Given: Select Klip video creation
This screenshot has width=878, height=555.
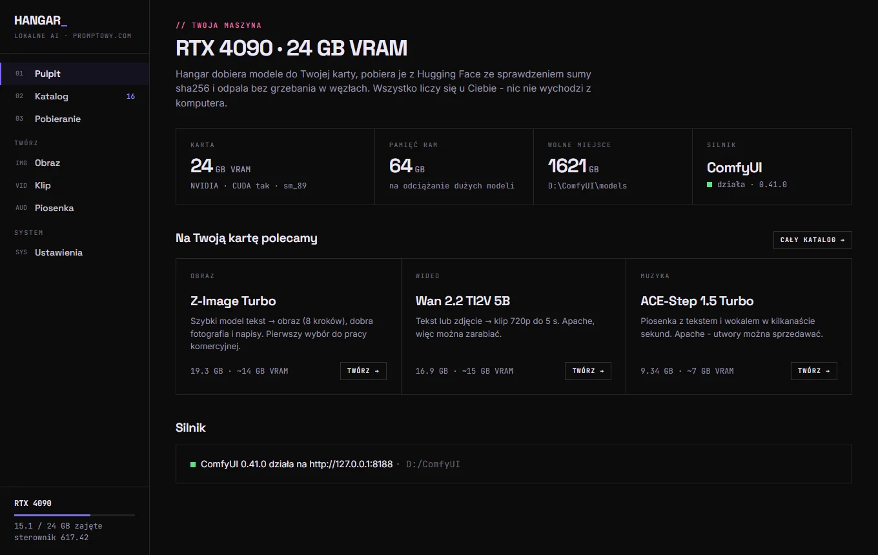Looking at the screenshot, I should click(74, 185).
